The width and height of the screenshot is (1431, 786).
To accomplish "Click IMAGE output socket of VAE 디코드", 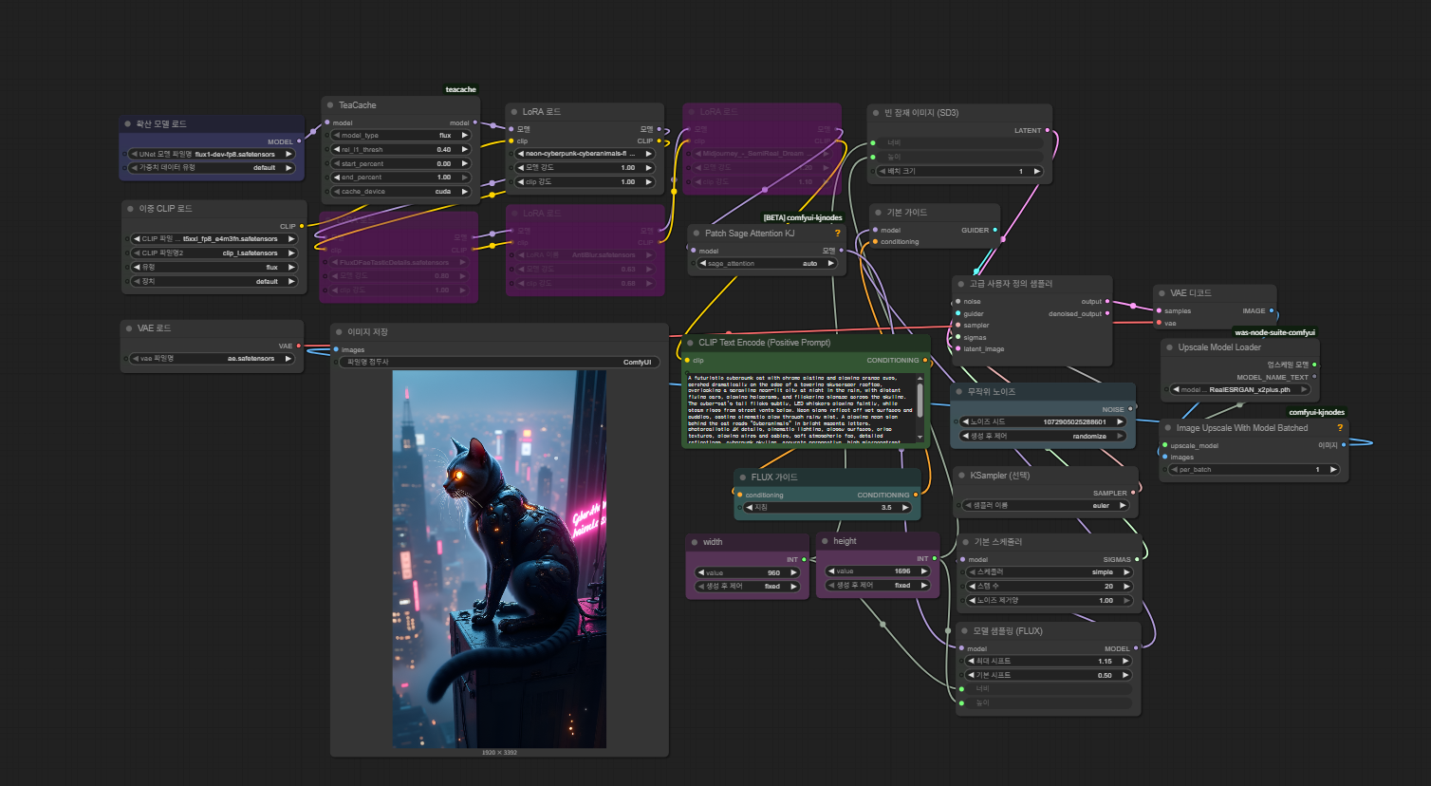I will [1272, 310].
